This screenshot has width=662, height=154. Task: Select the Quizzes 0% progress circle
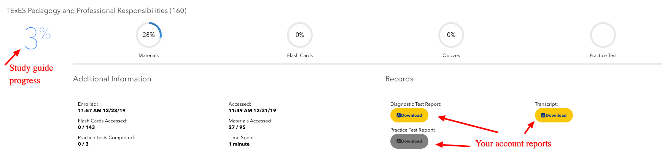click(451, 35)
